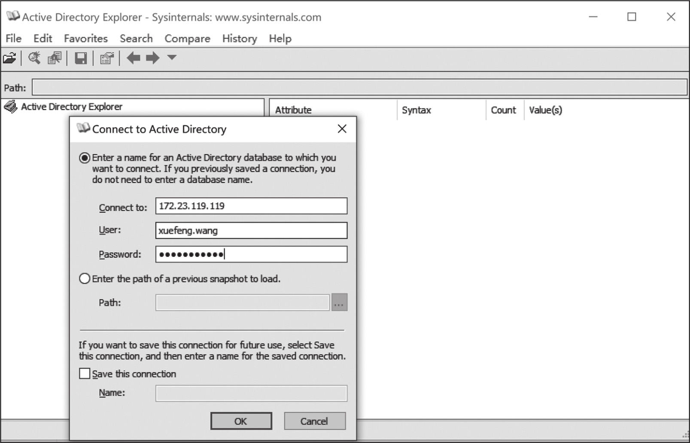The image size is (690, 443).
Task: Click the Password field
Action: (251, 254)
